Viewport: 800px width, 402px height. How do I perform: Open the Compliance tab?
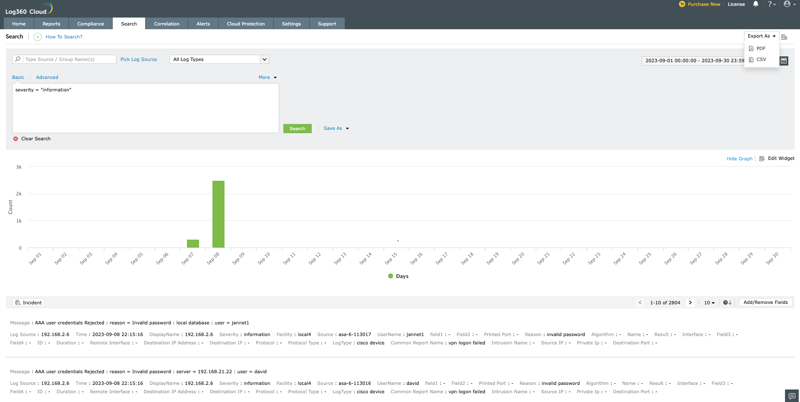click(x=91, y=24)
